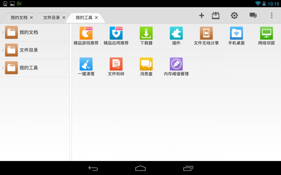Tap the green 36 circle notification icon
The width and height of the screenshot is (281, 175).
coord(19,3)
